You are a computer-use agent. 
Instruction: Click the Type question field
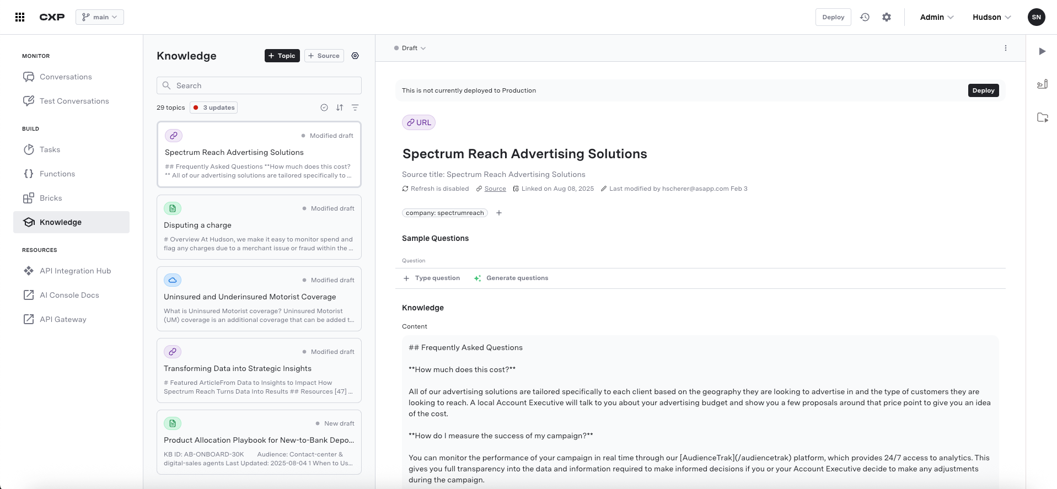point(432,278)
